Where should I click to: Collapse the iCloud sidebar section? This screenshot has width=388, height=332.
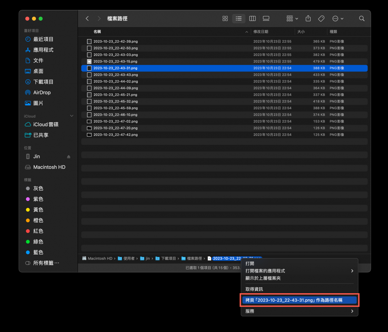click(72, 116)
